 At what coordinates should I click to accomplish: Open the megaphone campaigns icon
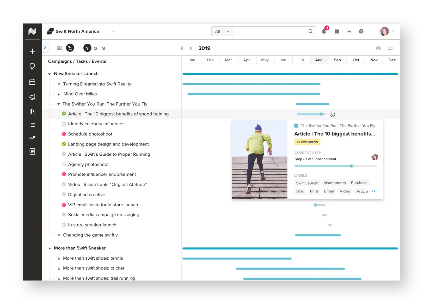point(32,97)
